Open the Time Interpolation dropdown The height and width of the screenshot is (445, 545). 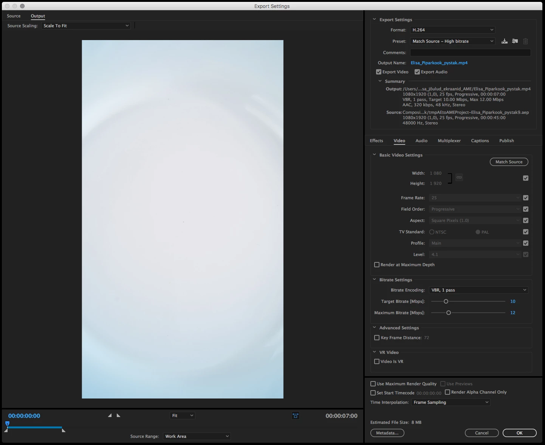[451, 402]
